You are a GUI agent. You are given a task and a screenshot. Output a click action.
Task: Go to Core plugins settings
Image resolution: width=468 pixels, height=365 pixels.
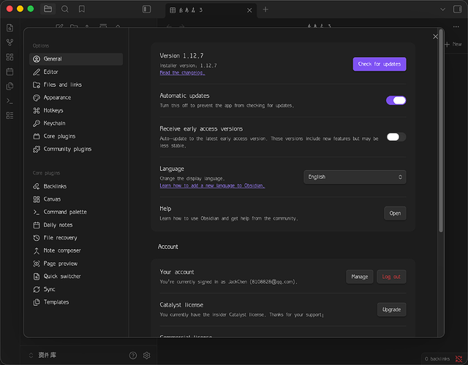click(76, 137)
